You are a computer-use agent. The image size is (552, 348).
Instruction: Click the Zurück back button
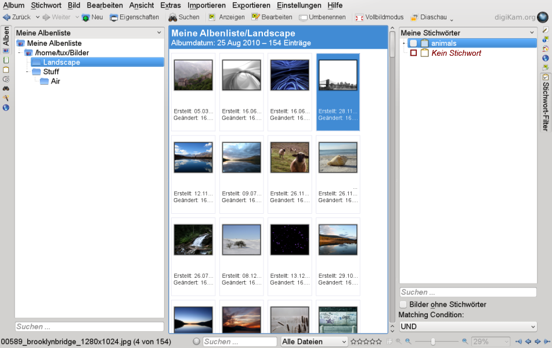17,17
